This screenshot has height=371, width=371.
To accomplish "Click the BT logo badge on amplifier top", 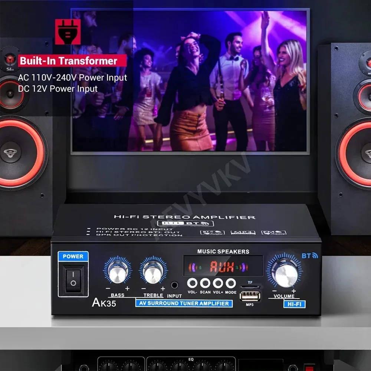I will (x=185, y=223).
